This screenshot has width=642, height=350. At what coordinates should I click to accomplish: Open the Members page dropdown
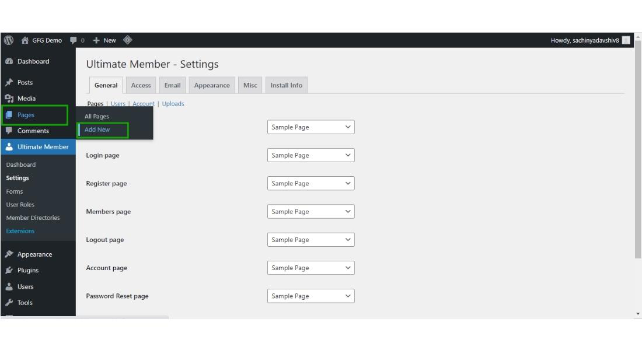310,212
